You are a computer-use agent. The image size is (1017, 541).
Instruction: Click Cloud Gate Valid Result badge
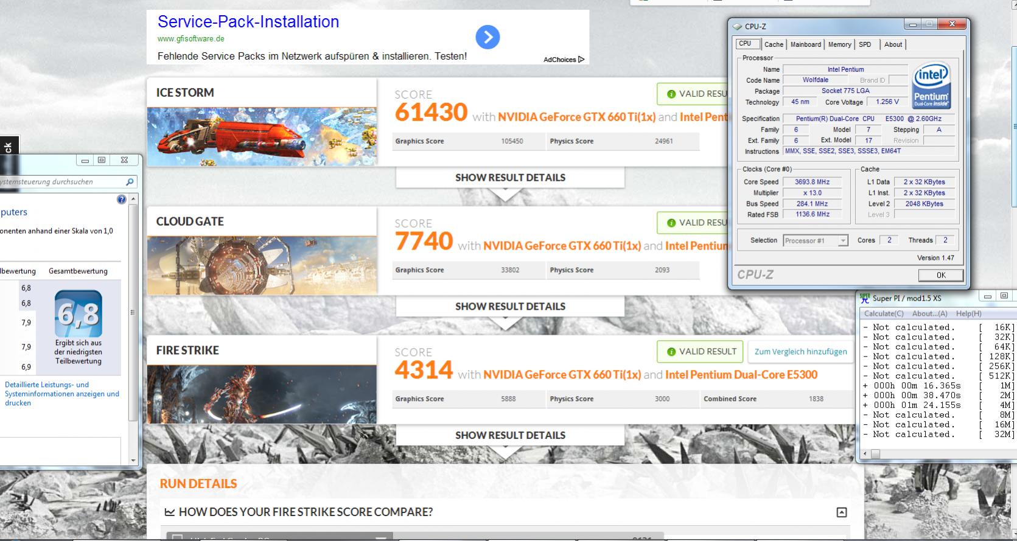coord(693,223)
